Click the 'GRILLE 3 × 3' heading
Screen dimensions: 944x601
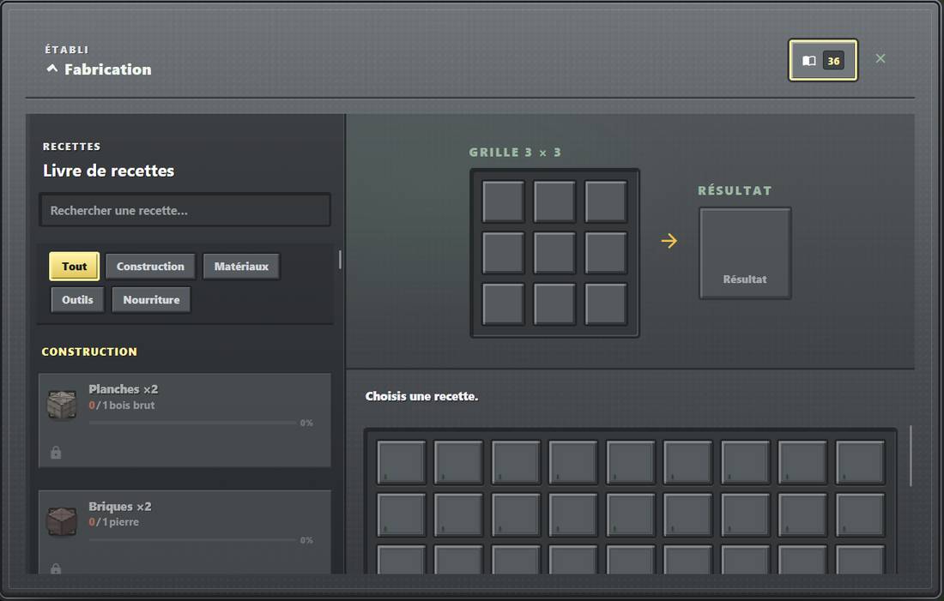point(515,153)
